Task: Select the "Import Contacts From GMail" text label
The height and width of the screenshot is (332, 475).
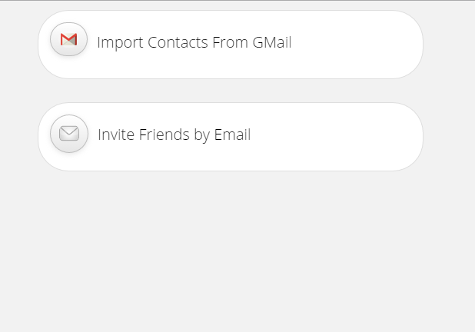Action: point(194,42)
